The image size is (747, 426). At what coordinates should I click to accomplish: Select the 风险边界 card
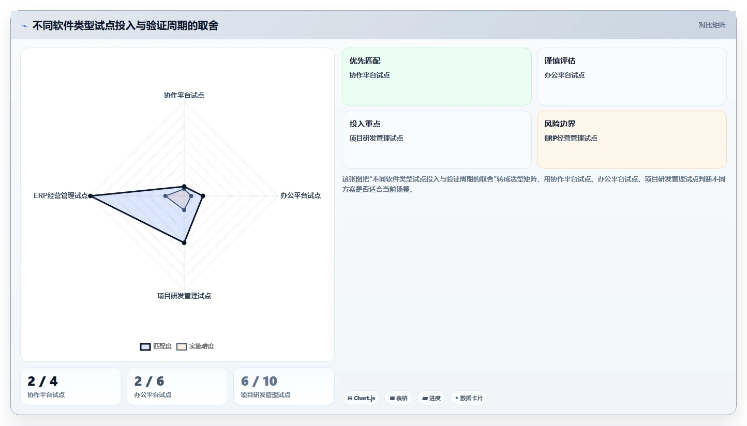click(632, 140)
